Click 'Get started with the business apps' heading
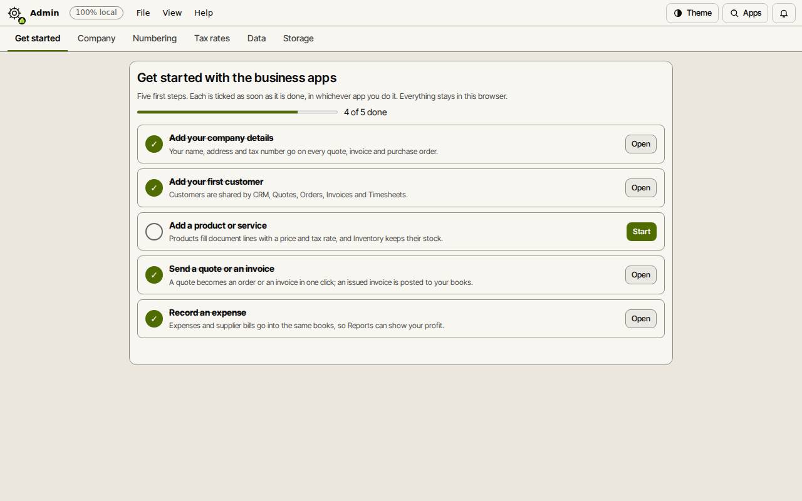Image resolution: width=802 pixels, height=501 pixels. pyautogui.click(x=237, y=78)
